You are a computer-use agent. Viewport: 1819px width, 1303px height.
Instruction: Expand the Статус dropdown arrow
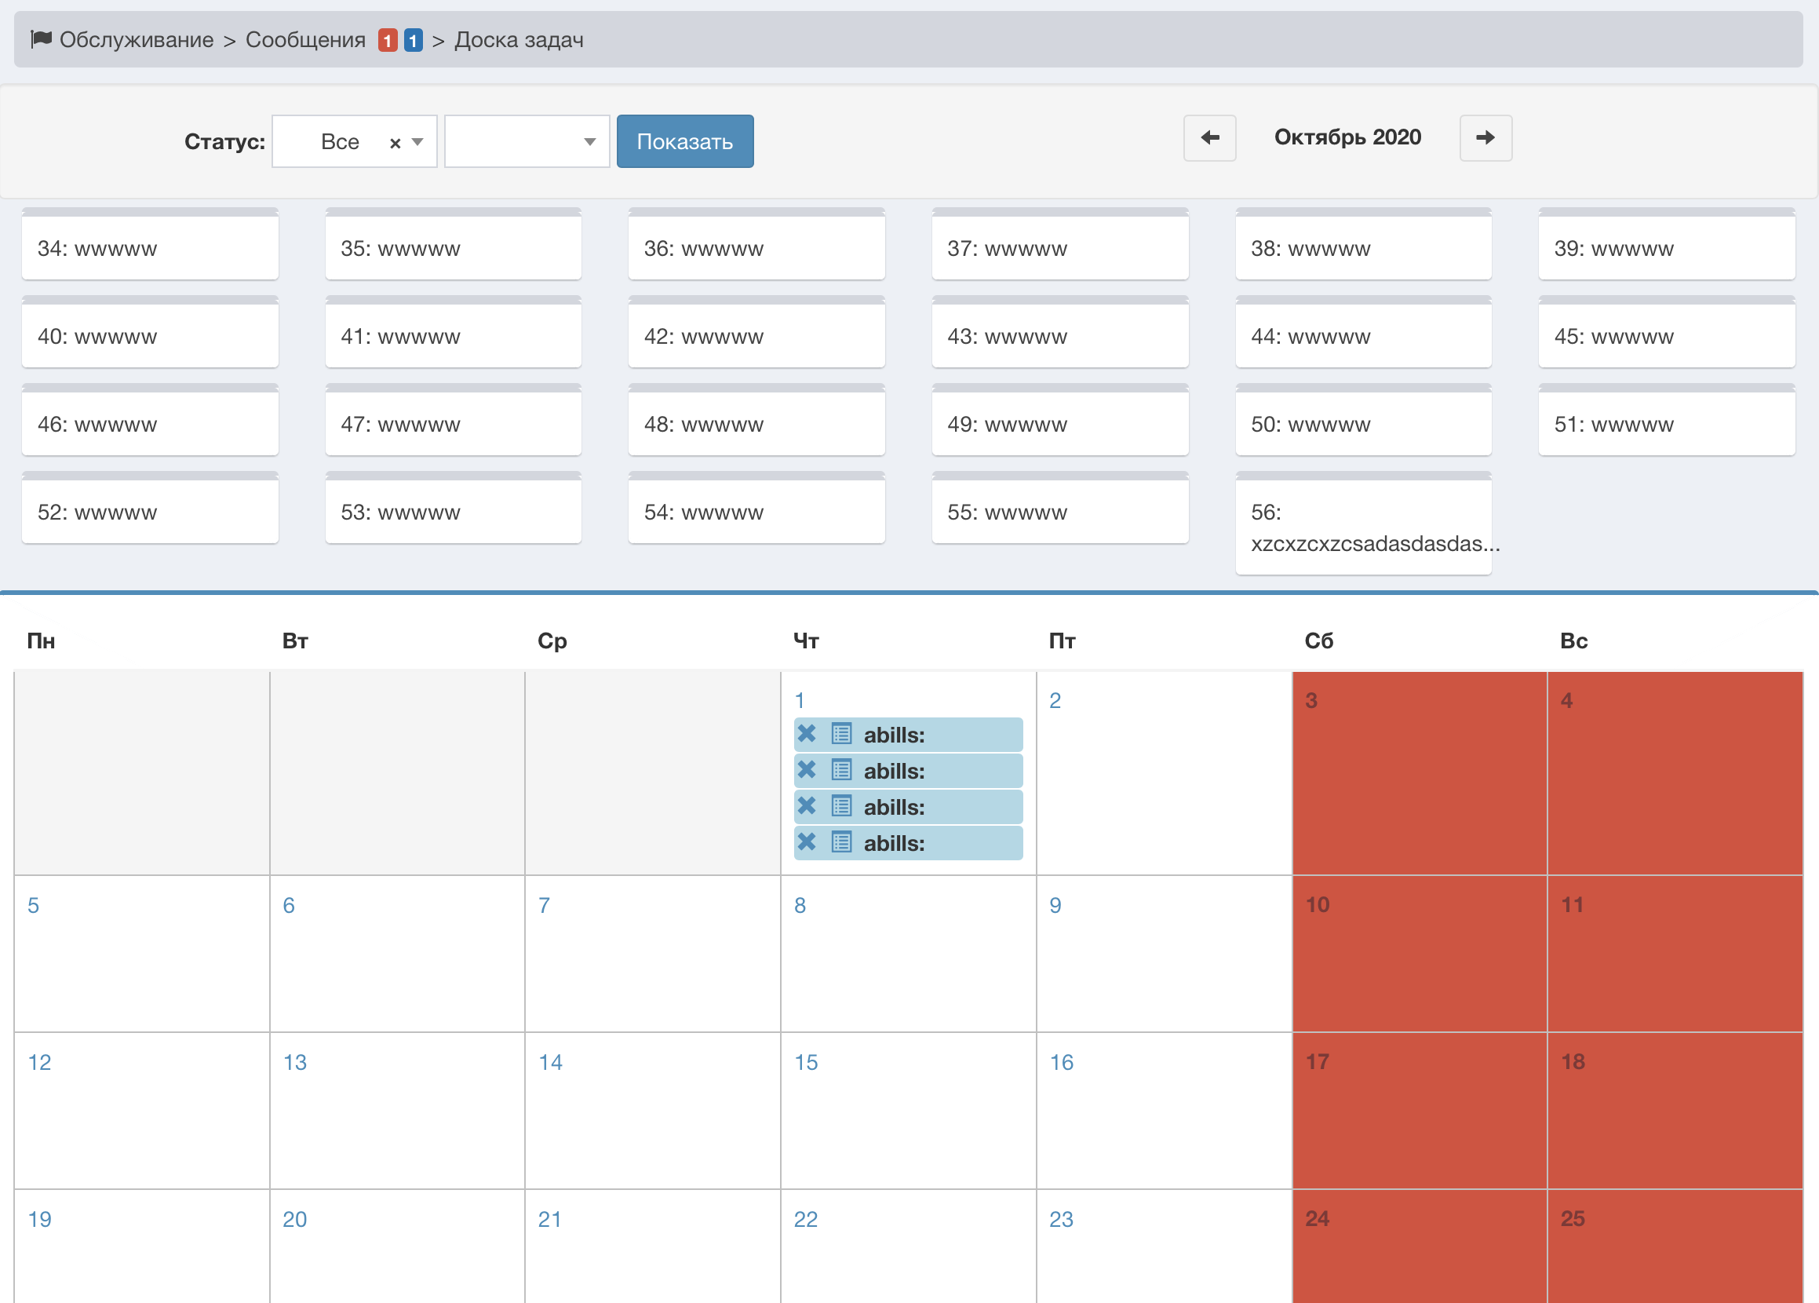[417, 142]
